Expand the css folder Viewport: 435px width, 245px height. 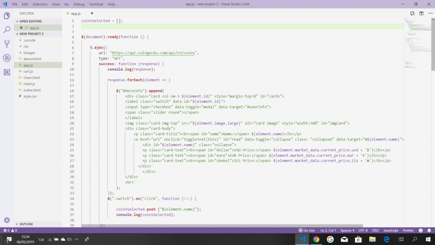coord(20,46)
